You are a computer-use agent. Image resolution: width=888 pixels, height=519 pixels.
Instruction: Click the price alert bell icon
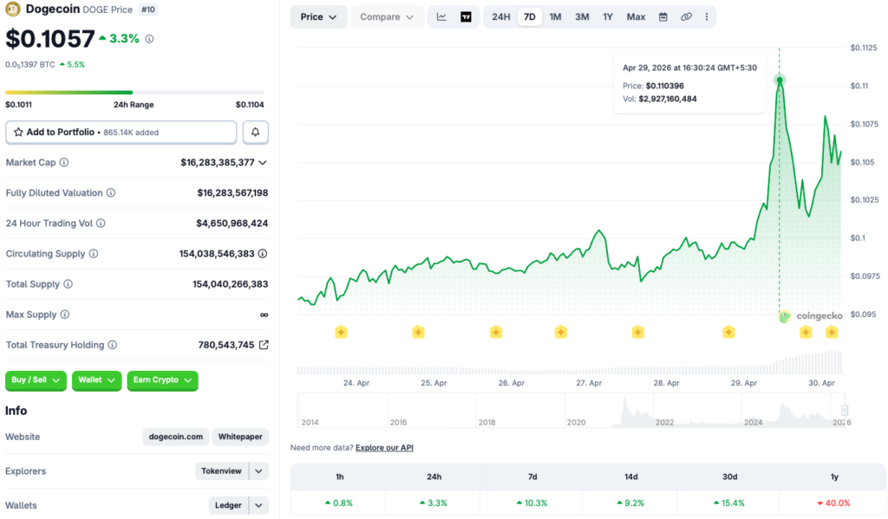[255, 132]
